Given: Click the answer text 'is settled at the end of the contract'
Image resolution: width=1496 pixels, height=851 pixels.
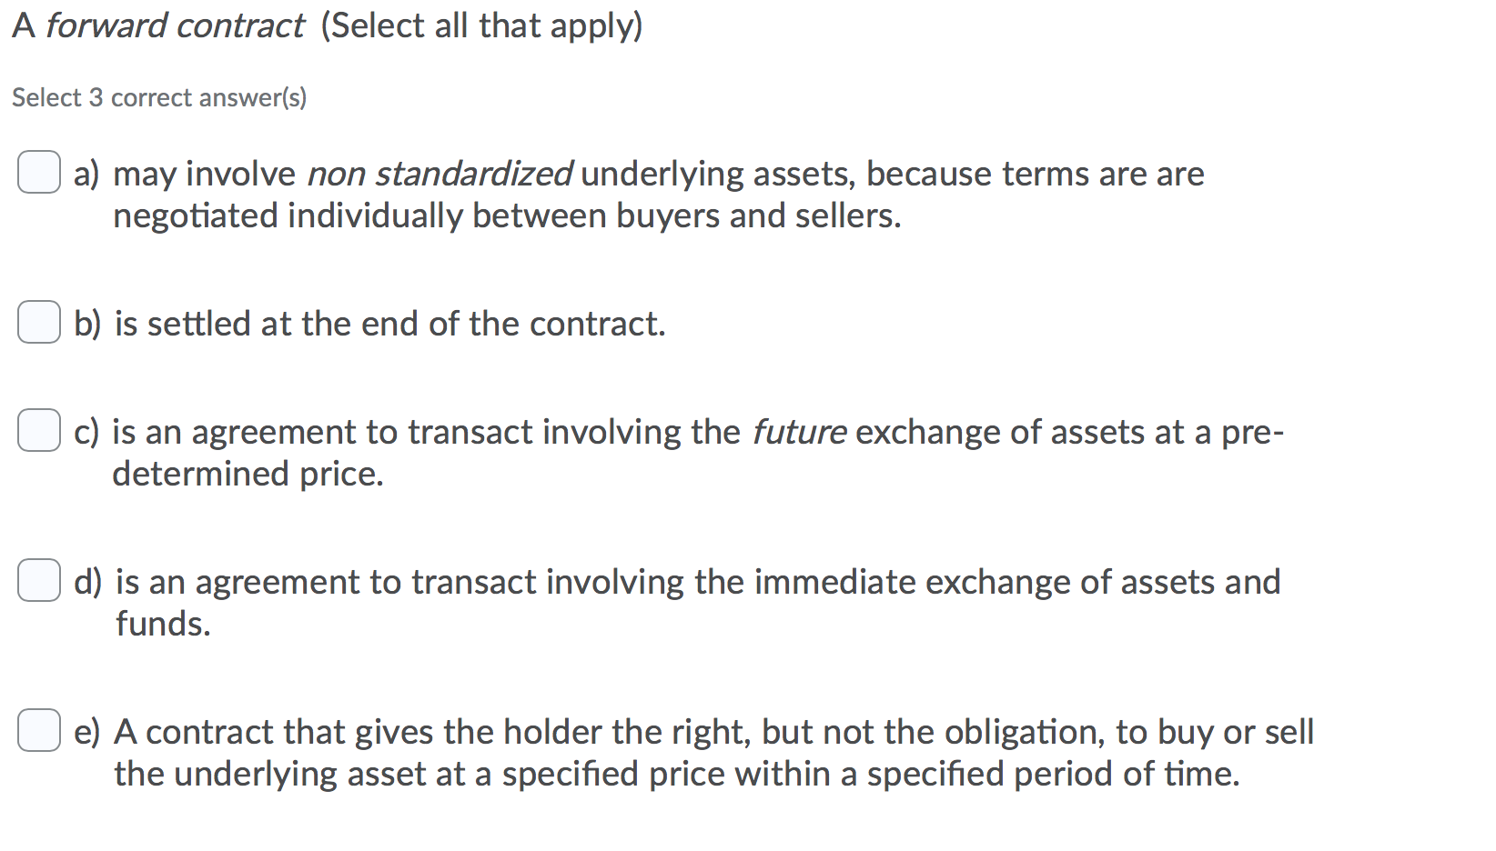Looking at the screenshot, I should click(x=389, y=324).
